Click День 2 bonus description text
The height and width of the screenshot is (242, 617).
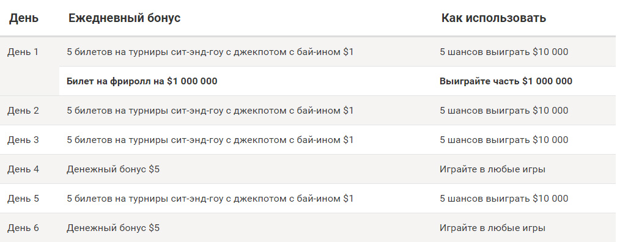(210, 111)
